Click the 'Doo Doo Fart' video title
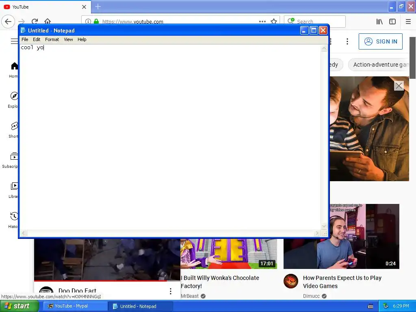 77,291
